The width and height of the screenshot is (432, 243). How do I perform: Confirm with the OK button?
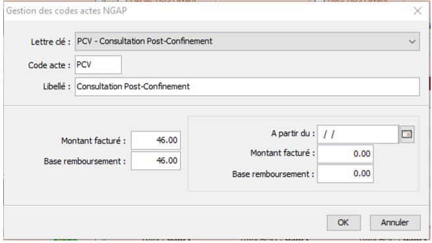point(343,223)
